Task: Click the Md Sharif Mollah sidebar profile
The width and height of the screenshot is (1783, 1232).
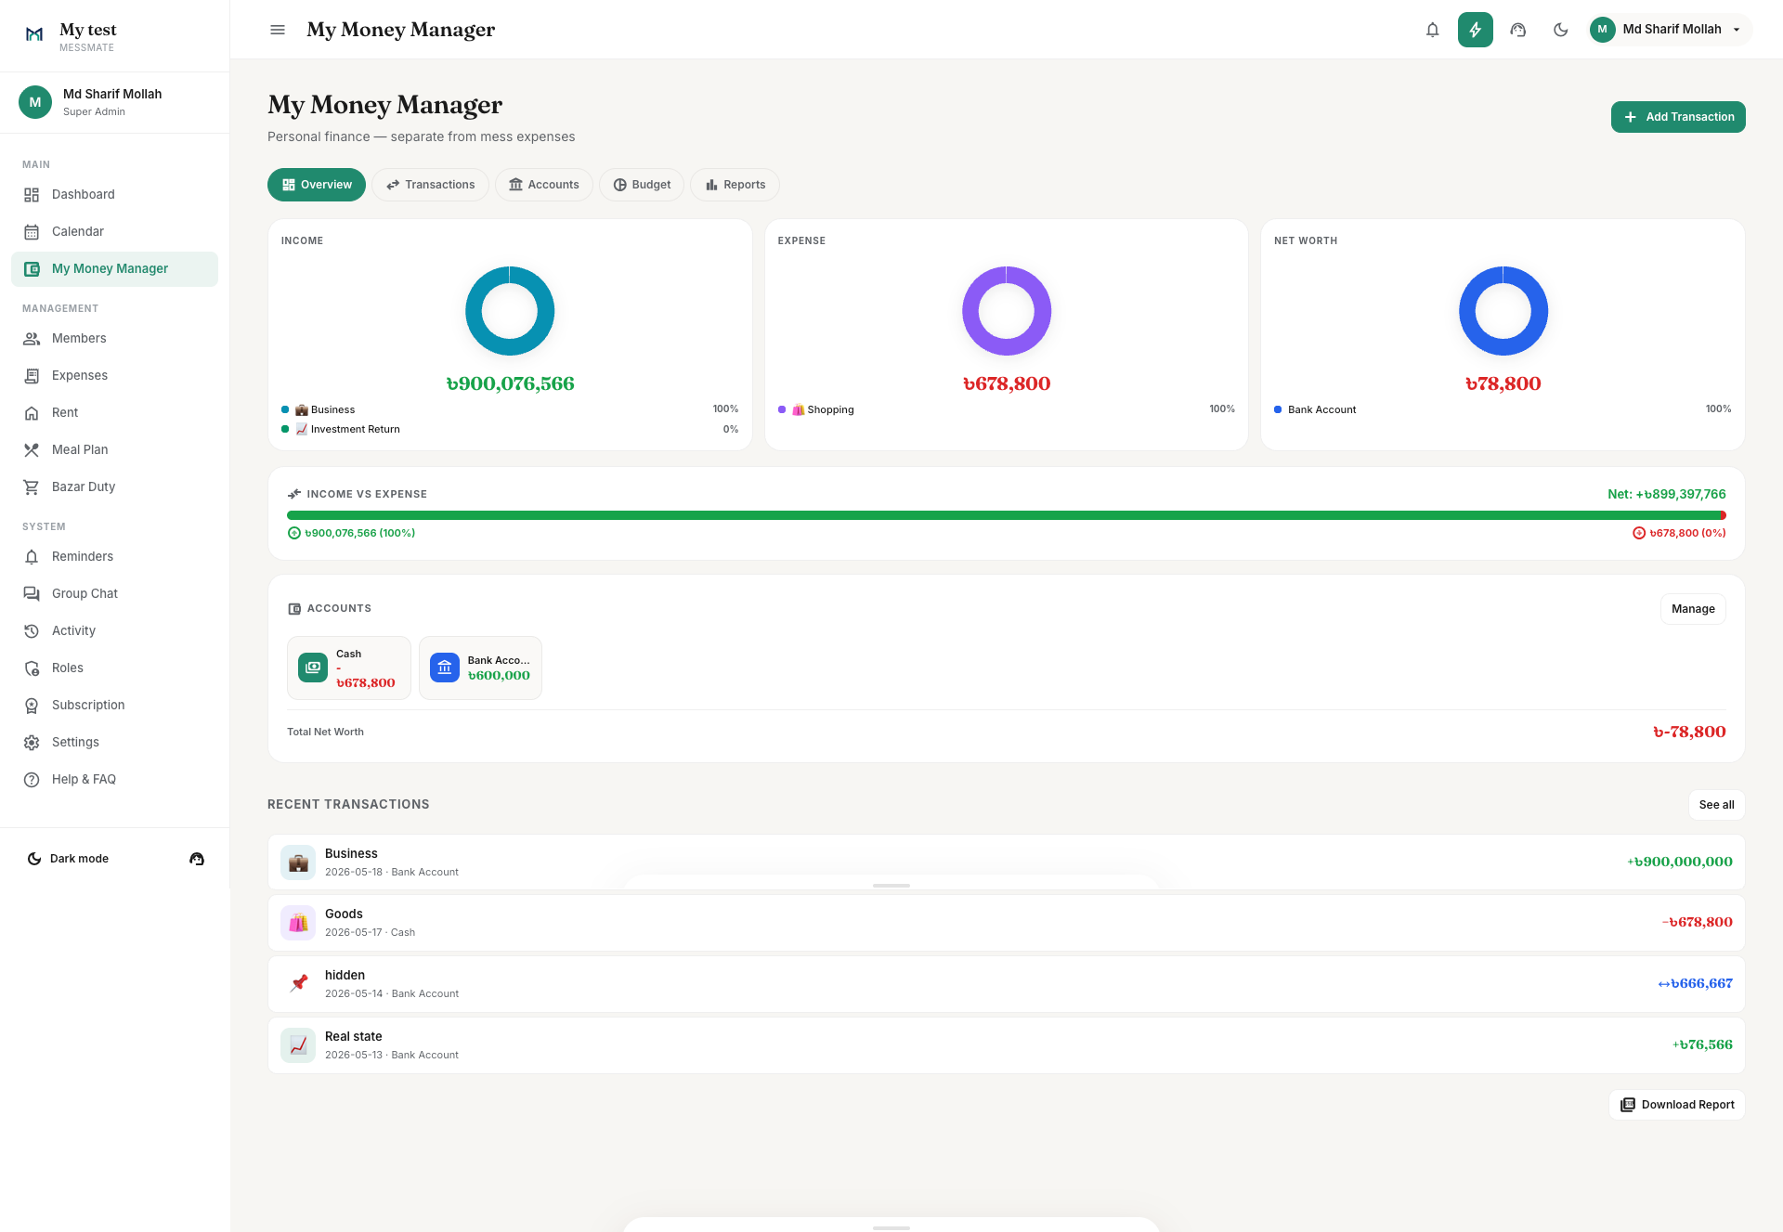Action: tap(114, 102)
